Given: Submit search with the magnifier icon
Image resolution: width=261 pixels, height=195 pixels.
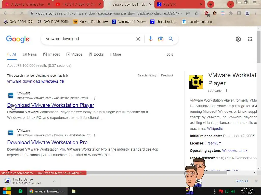Looking at the screenshot, I should pyautogui.click(x=171, y=39).
